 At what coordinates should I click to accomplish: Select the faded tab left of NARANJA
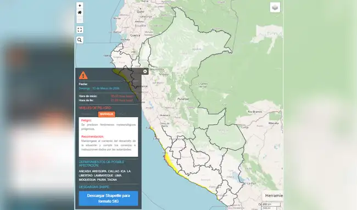coord(88,114)
